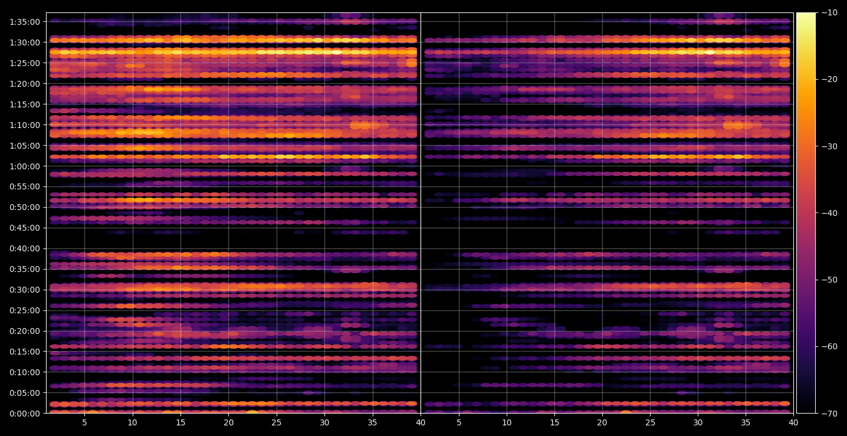Viewport: 847px width, 436px height.
Task: Click the 1:25:00 time axis label
Action: [25, 63]
